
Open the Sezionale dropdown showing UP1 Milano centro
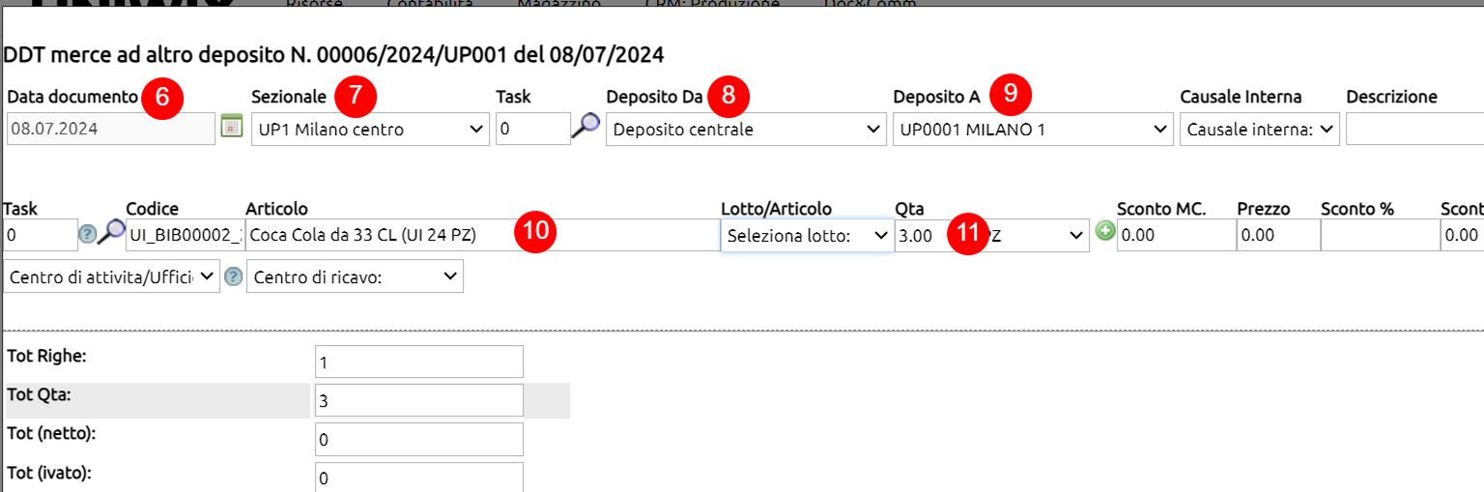370,129
